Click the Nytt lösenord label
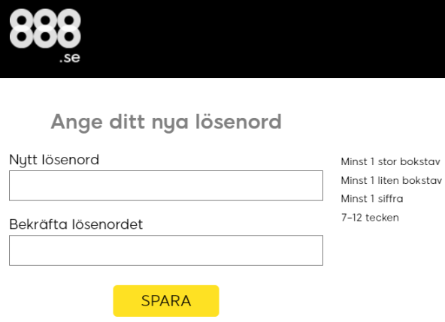 [54, 160]
